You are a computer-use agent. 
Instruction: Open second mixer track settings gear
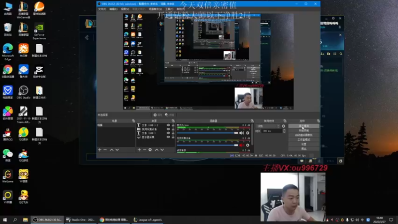[x=248, y=145]
